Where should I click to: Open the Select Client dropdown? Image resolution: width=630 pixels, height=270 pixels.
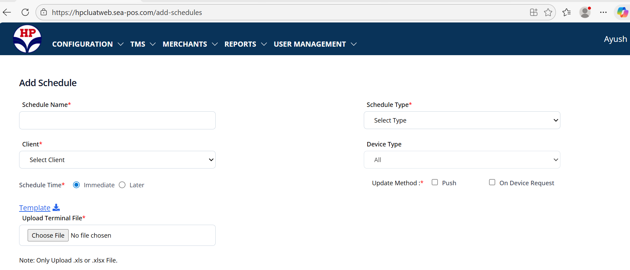pyautogui.click(x=117, y=160)
